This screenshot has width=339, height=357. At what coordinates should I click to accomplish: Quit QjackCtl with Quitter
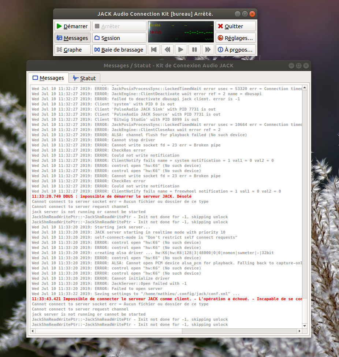235,26
